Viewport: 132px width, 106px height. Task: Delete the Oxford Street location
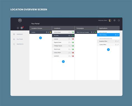click(x=69, y=32)
